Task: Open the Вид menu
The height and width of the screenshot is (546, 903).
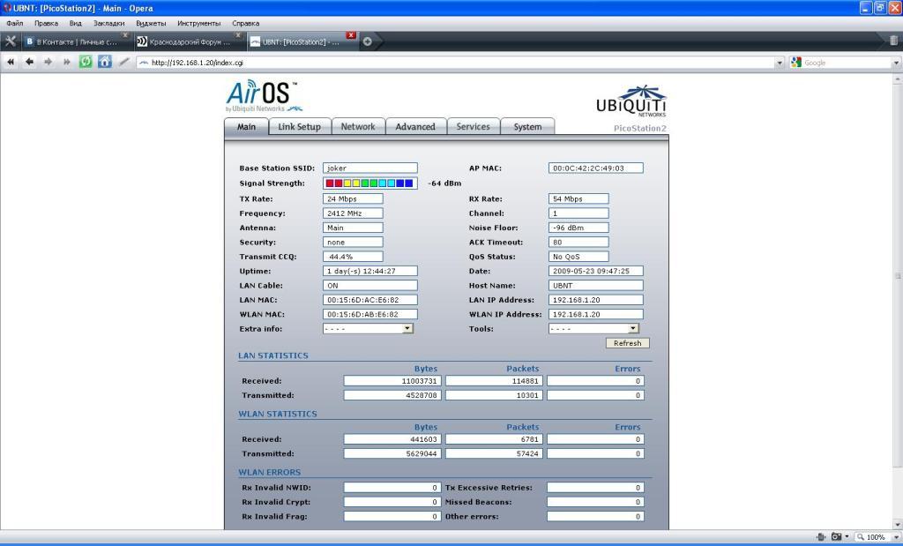Action: [76, 23]
